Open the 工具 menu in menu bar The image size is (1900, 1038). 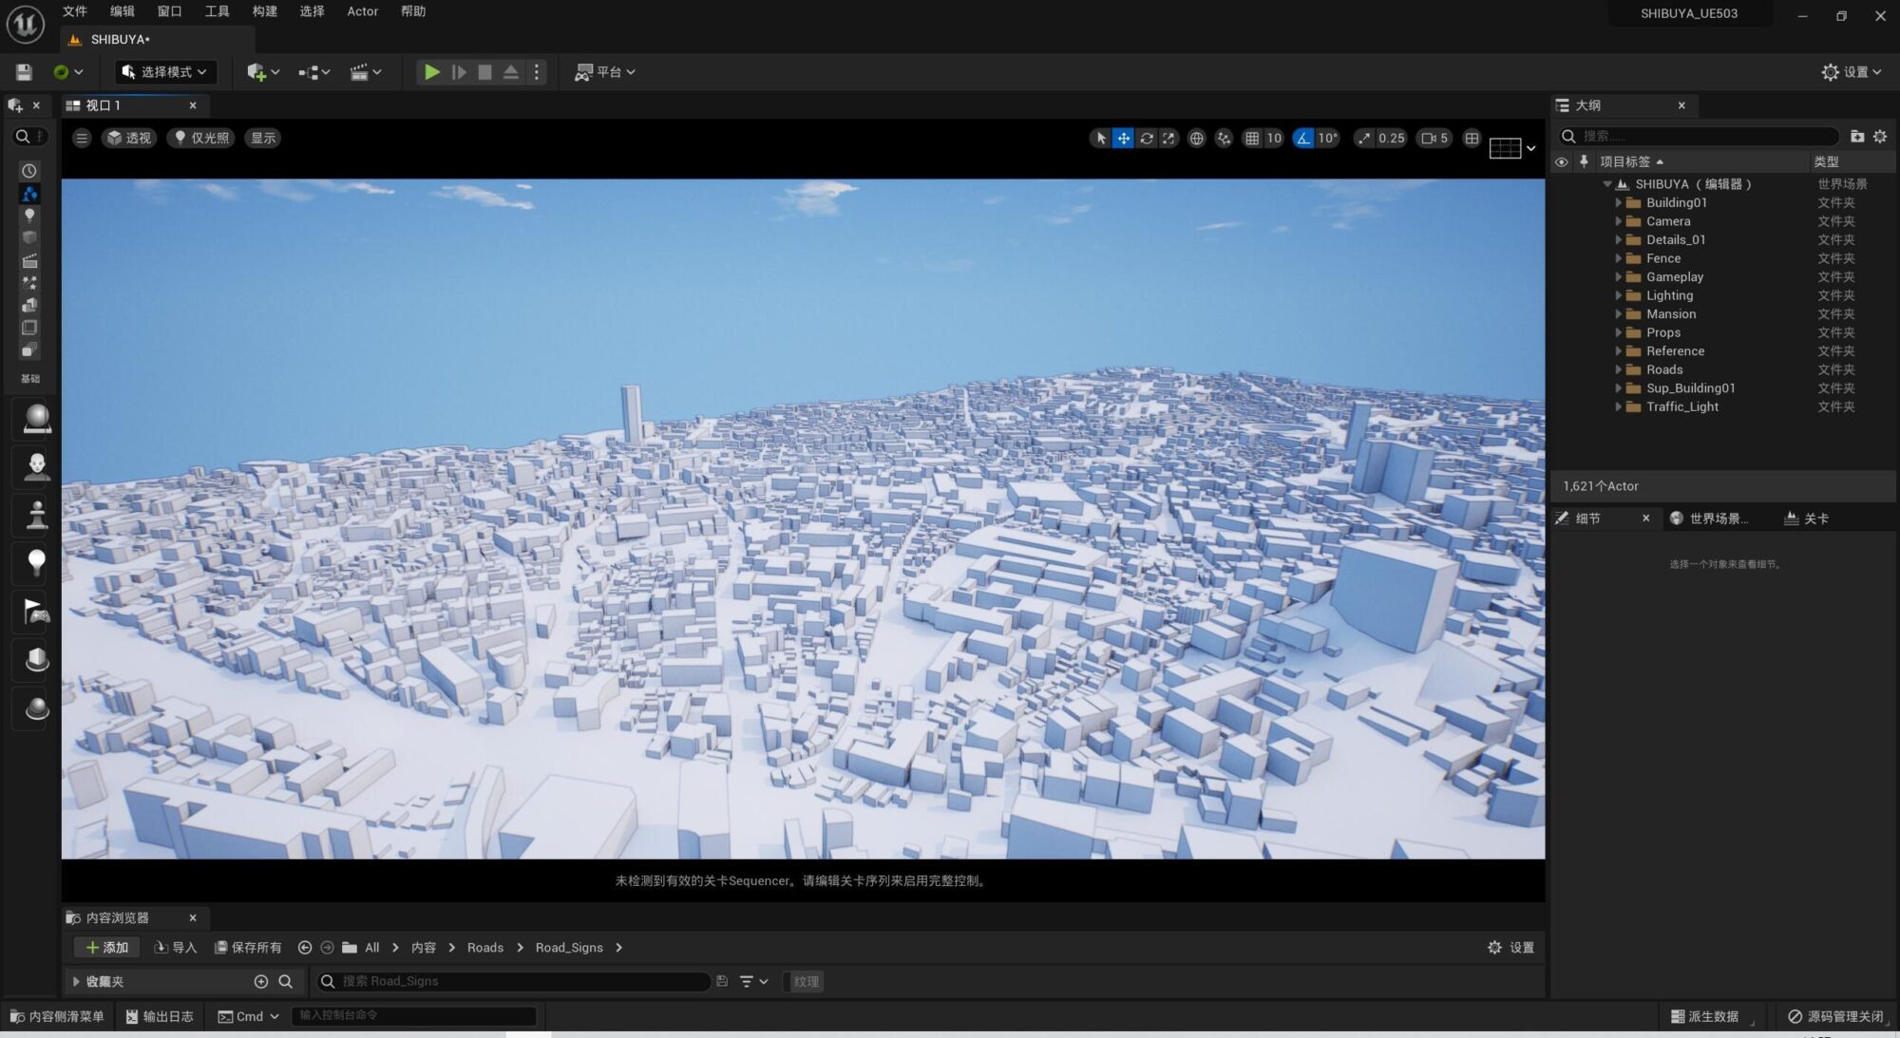click(x=217, y=11)
